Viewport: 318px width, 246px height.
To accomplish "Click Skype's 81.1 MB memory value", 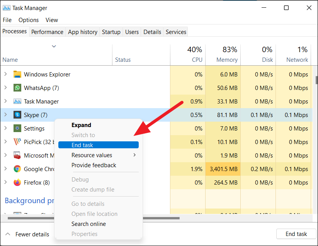I will coord(227,115).
